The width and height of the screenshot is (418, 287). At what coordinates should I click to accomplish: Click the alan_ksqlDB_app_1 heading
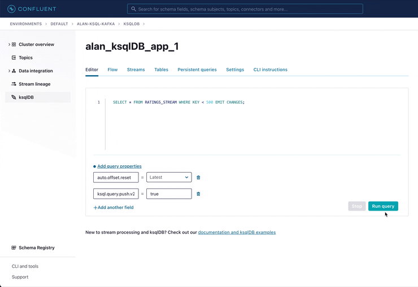[x=132, y=46]
